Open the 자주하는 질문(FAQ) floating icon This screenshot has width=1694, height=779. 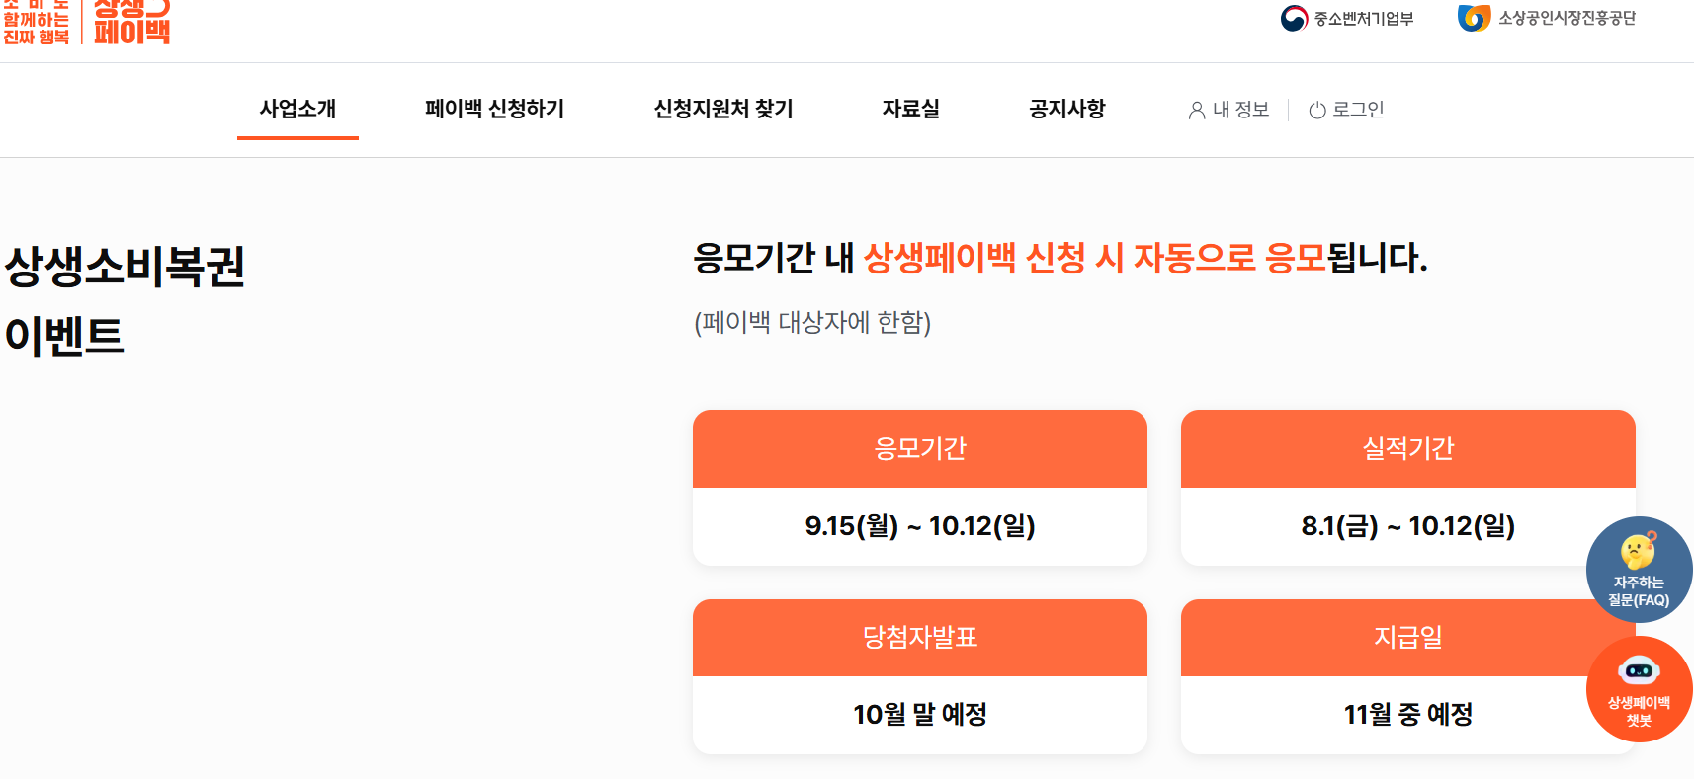coord(1638,570)
